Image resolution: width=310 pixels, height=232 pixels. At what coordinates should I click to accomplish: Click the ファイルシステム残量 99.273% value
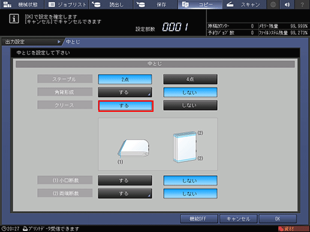click(299, 33)
